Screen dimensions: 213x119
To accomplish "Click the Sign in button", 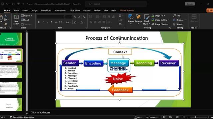I will 190,4.
